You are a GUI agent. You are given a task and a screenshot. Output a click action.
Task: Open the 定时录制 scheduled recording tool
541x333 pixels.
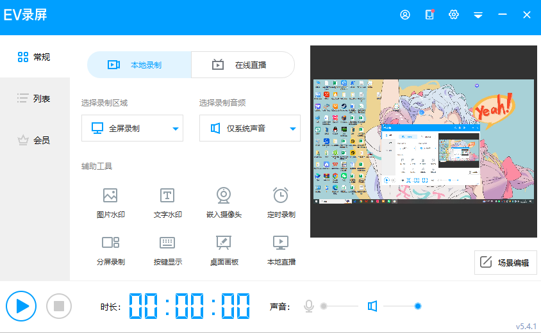click(281, 202)
